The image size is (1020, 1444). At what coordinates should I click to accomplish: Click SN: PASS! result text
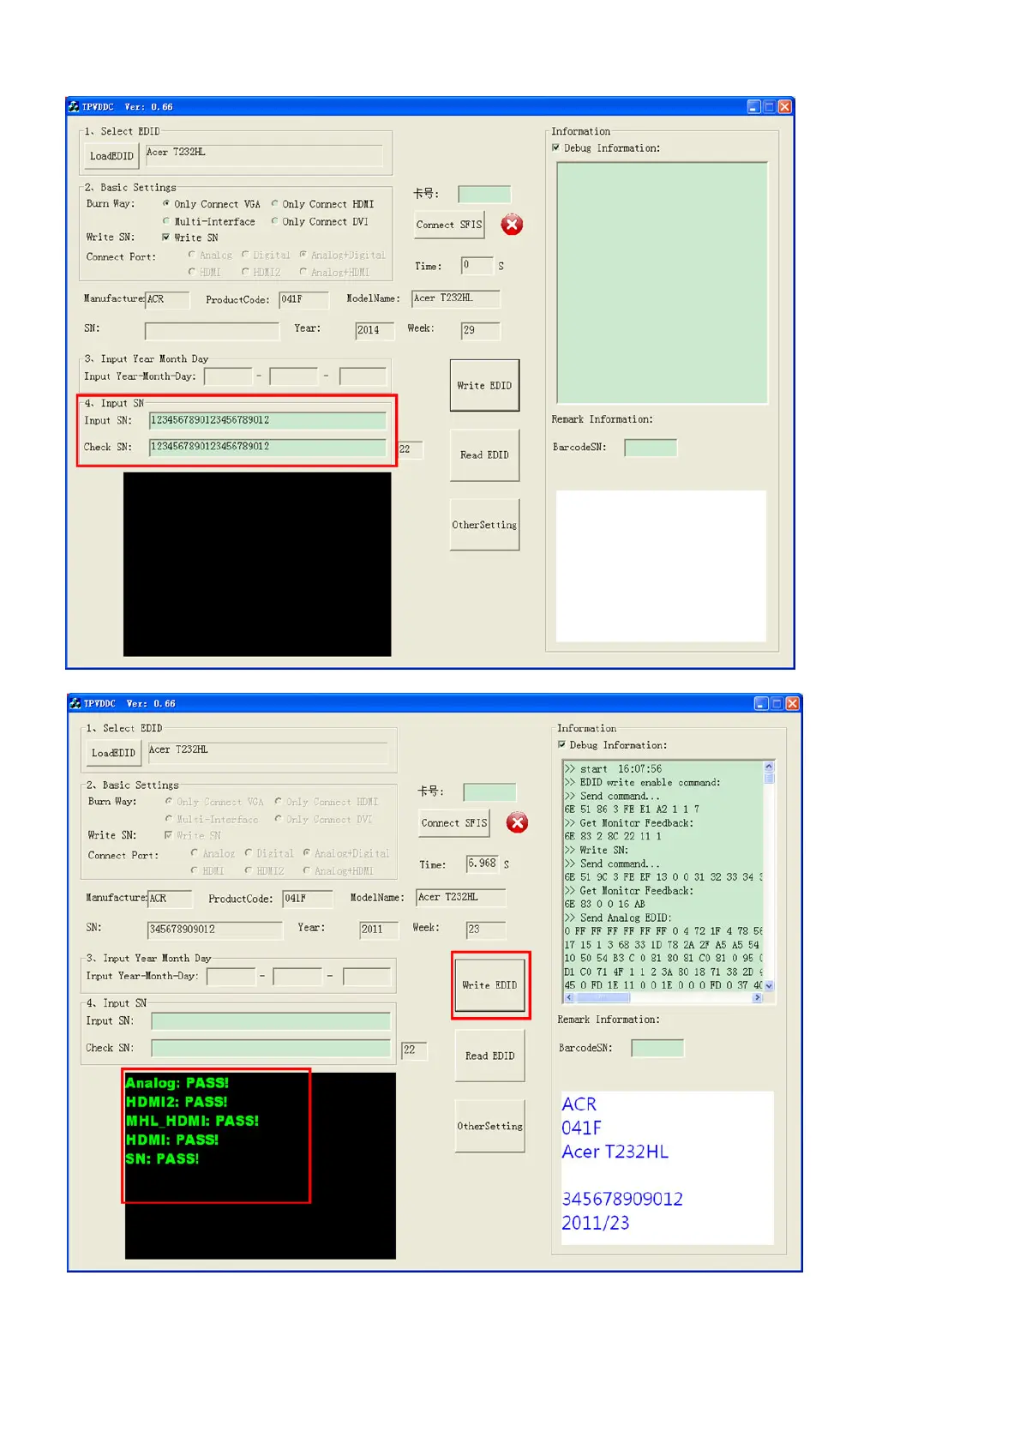[162, 1158]
